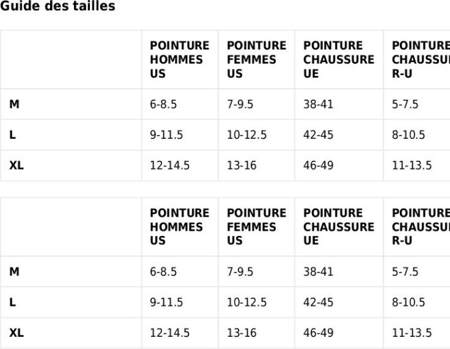Select 'Pointure Hommes US' header in first table
This screenshot has height=349, width=450.
click(x=179, y=59)
